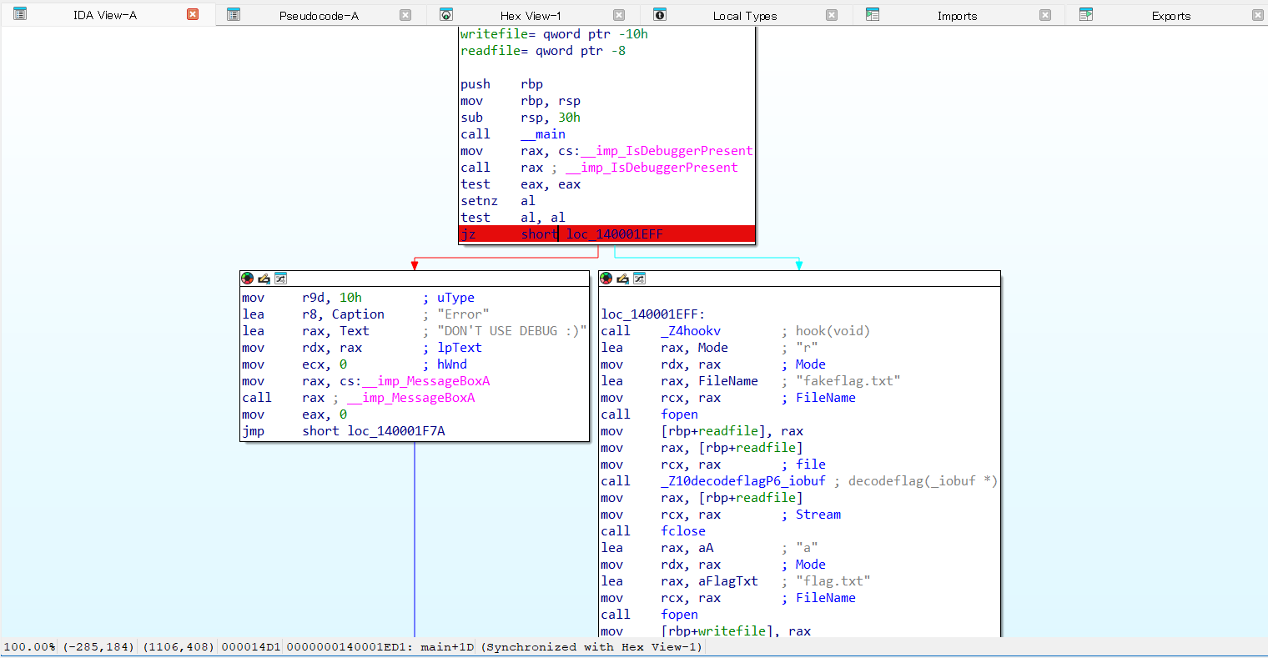Switch to the Pseudocode-A tab
Image resolution: width=1268 pixels, height=658 pixels.
click(319, 15)
